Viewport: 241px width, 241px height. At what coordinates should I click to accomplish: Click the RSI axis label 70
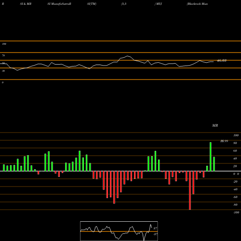coord(3,55)
